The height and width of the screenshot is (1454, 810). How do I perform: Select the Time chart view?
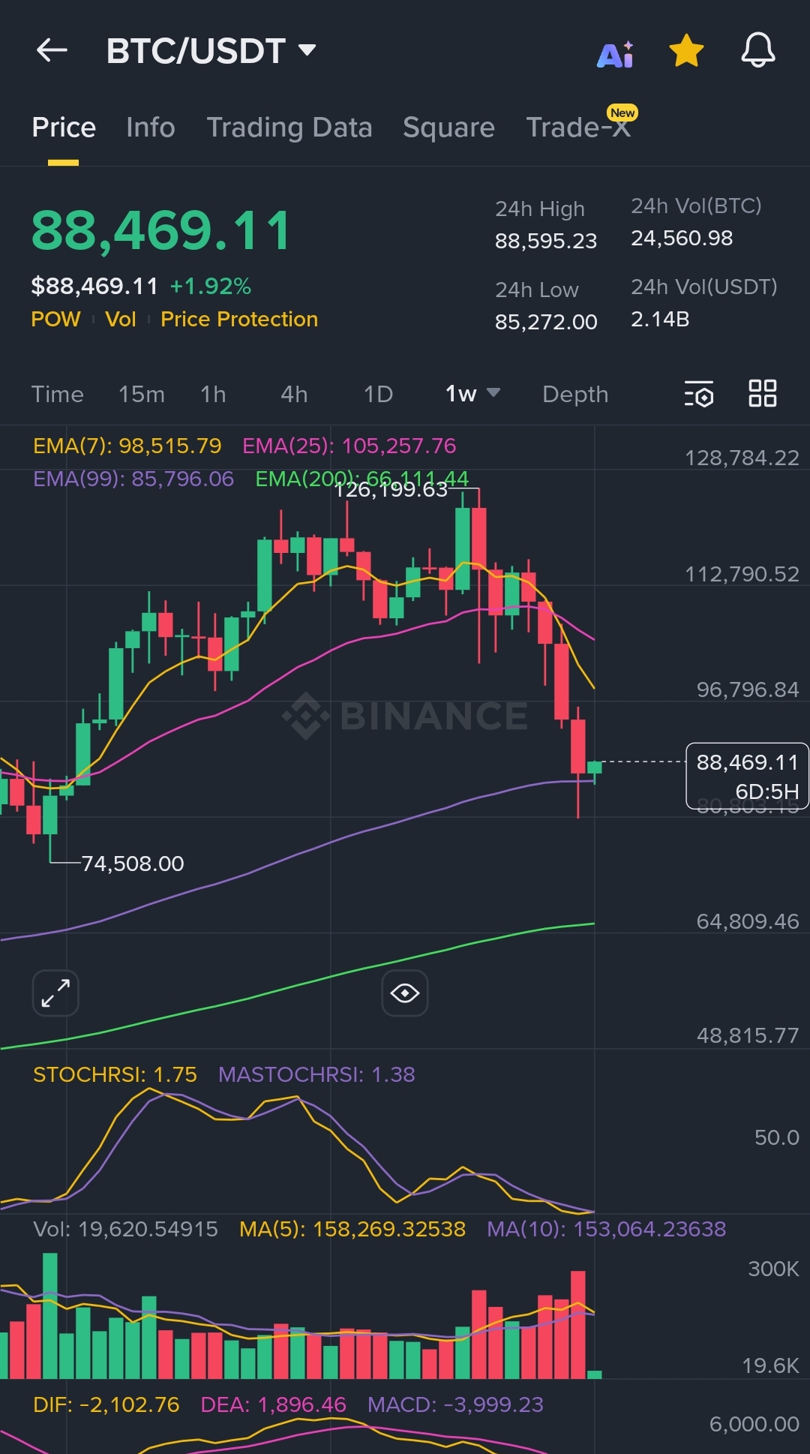[x=58, y=394]
